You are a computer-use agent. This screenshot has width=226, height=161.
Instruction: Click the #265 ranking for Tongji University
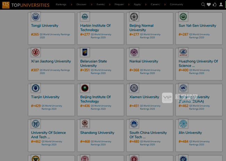[35, 34]
